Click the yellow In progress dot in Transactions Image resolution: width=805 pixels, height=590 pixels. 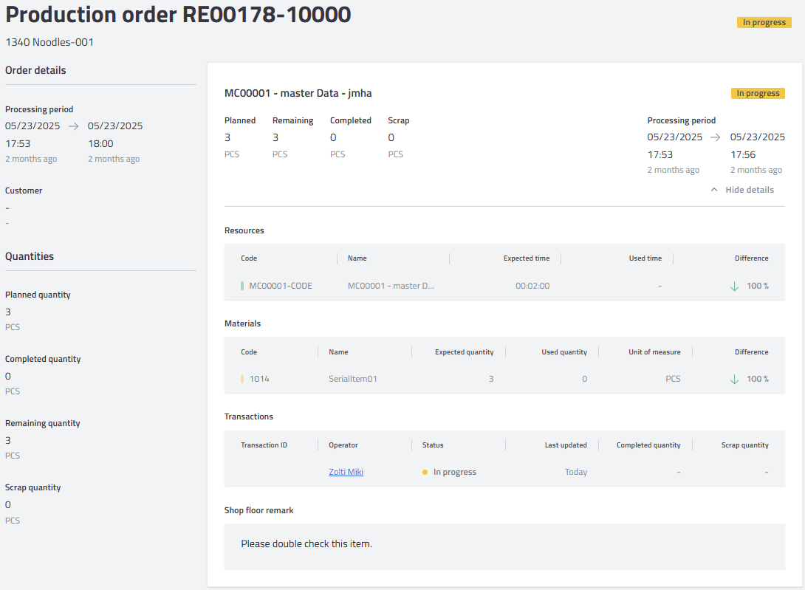point(425,471)
